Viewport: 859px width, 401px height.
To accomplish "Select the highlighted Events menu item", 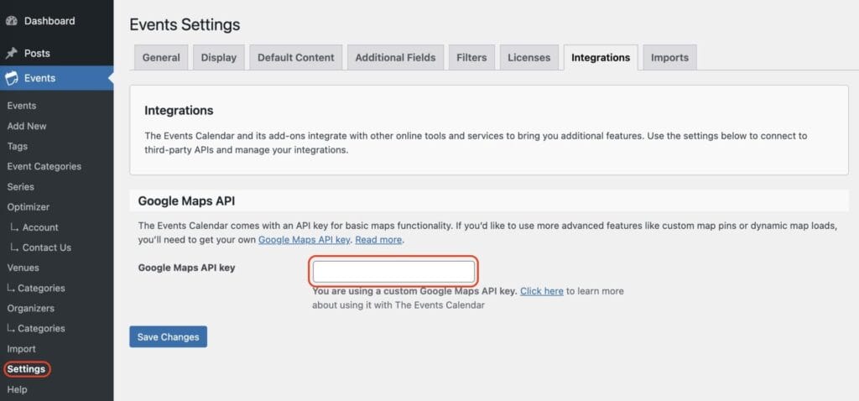I will coord(57,78).
